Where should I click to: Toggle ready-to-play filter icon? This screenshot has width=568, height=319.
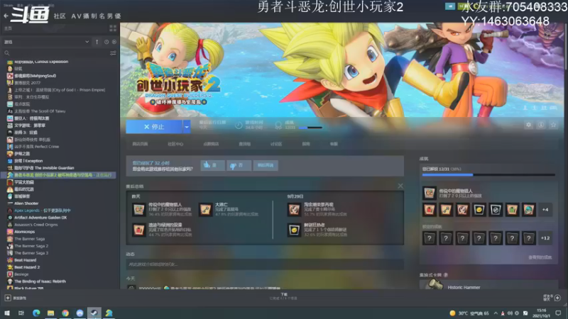tap(114, 42)
